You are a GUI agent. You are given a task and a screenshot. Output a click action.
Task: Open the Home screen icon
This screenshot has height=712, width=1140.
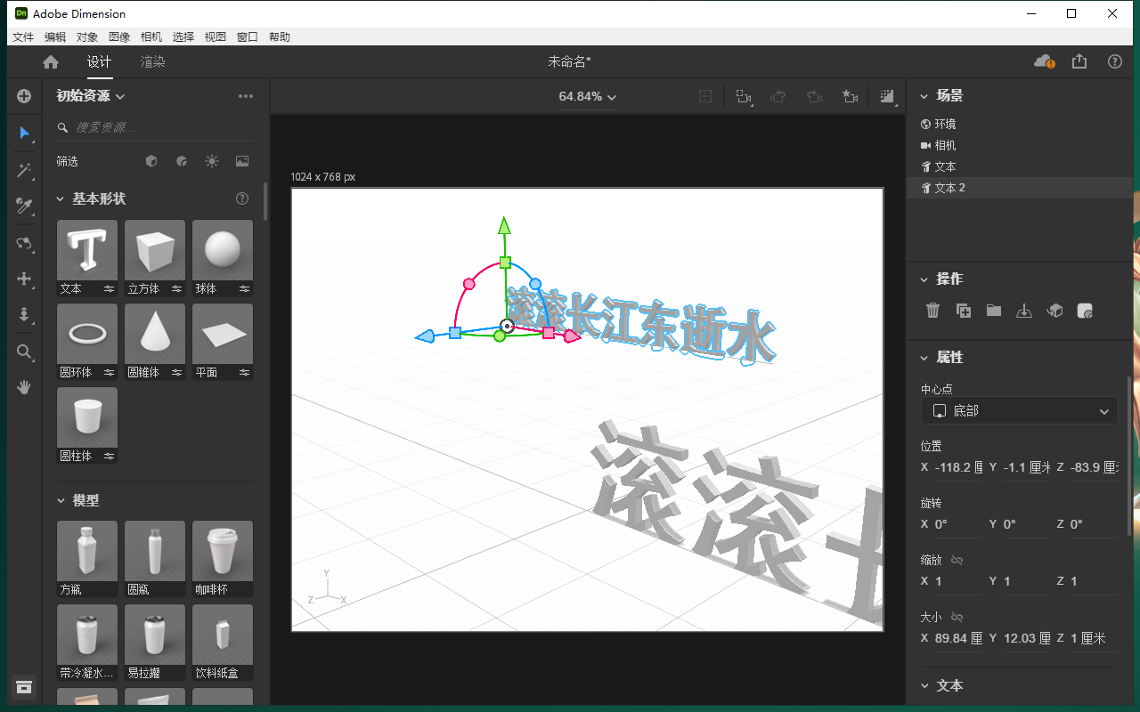click(x=51, y=61)
